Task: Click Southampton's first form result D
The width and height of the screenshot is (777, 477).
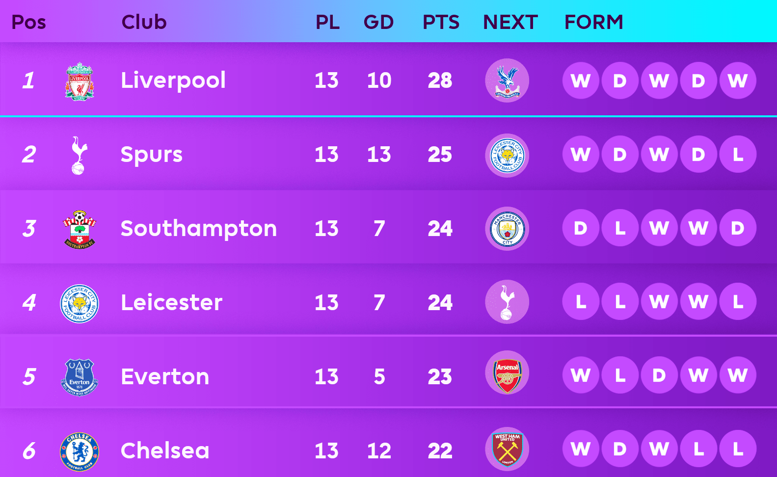Action: click(581, 228)
